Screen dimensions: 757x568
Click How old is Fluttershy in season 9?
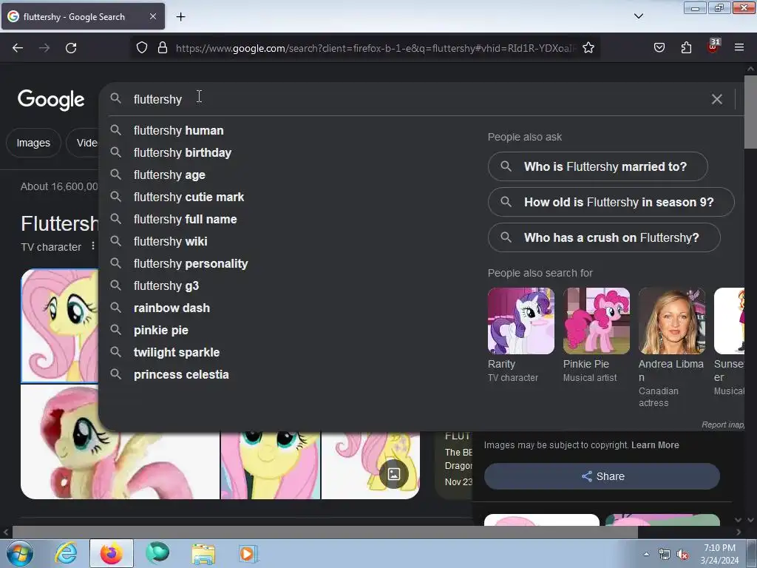611,202
